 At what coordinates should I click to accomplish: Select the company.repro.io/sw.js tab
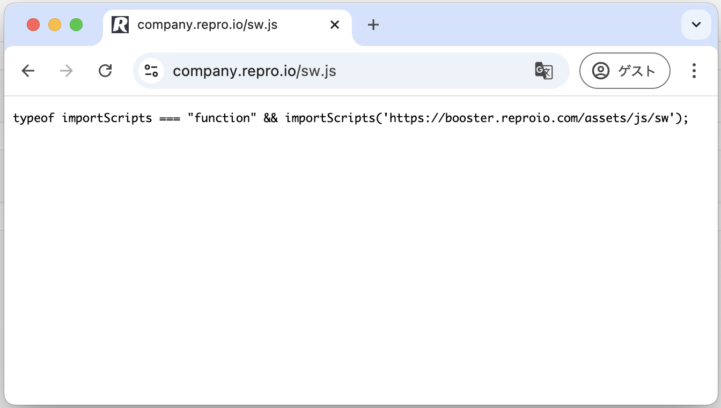(x=215, y=25)
